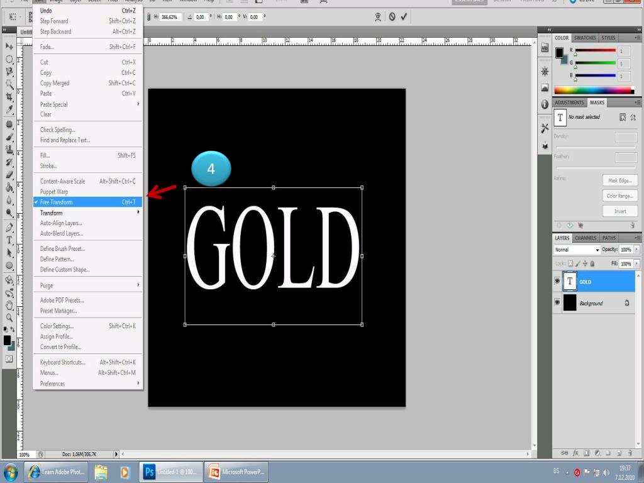Toggle Quick Mask mode
644x483 pixels.
click(9, 358)
